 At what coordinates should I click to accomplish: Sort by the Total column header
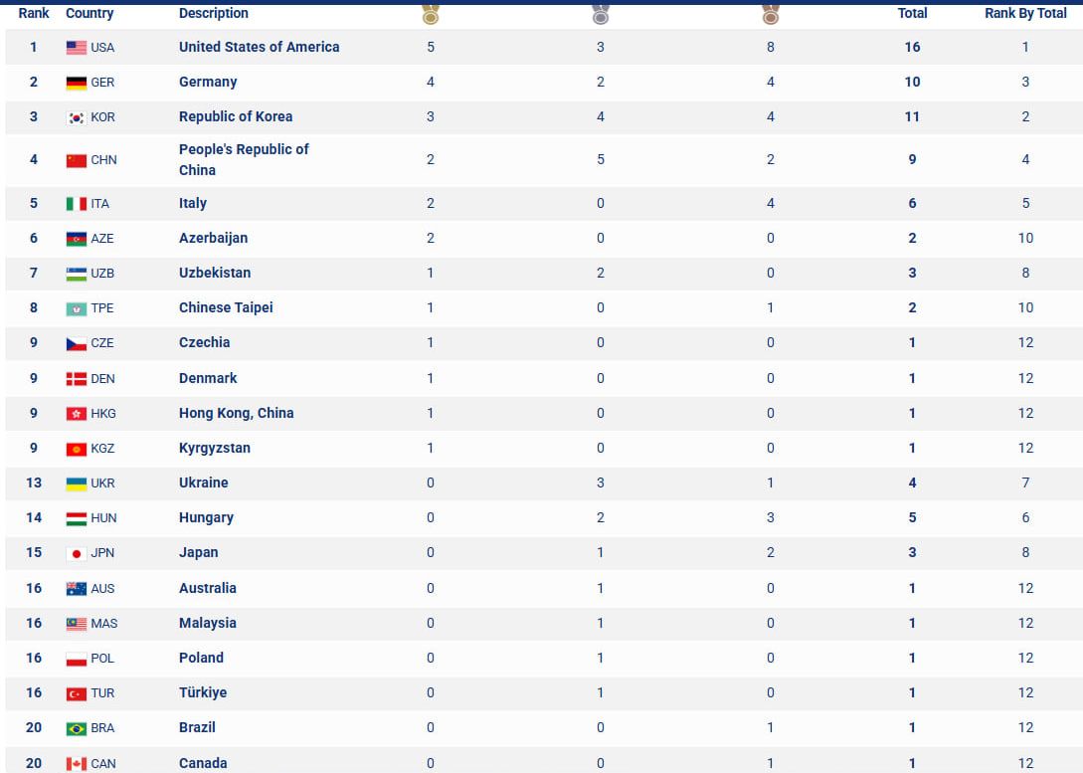coord(912,13)
